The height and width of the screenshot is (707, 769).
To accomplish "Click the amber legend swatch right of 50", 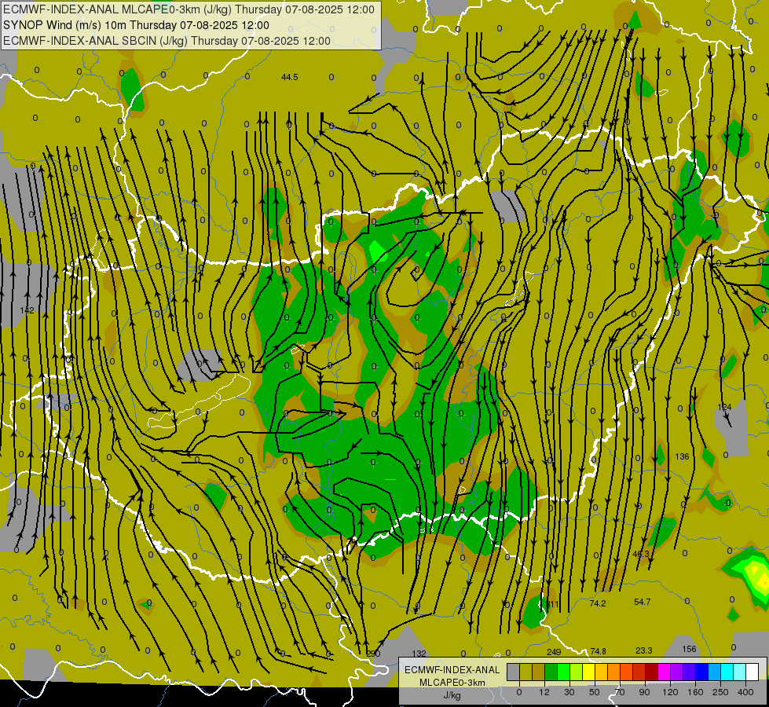I will [601, 672].
